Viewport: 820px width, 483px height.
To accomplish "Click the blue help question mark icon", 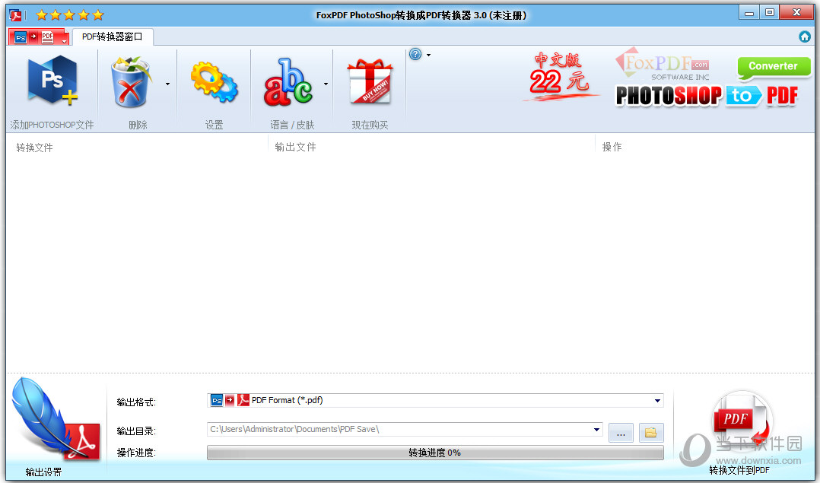I will pos(415,54).
